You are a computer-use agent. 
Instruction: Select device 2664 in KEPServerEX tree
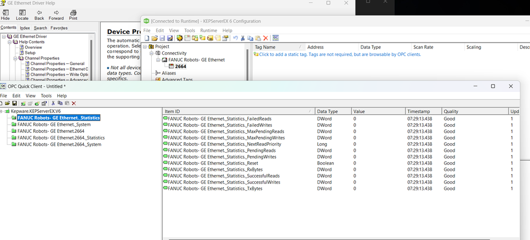180,66
